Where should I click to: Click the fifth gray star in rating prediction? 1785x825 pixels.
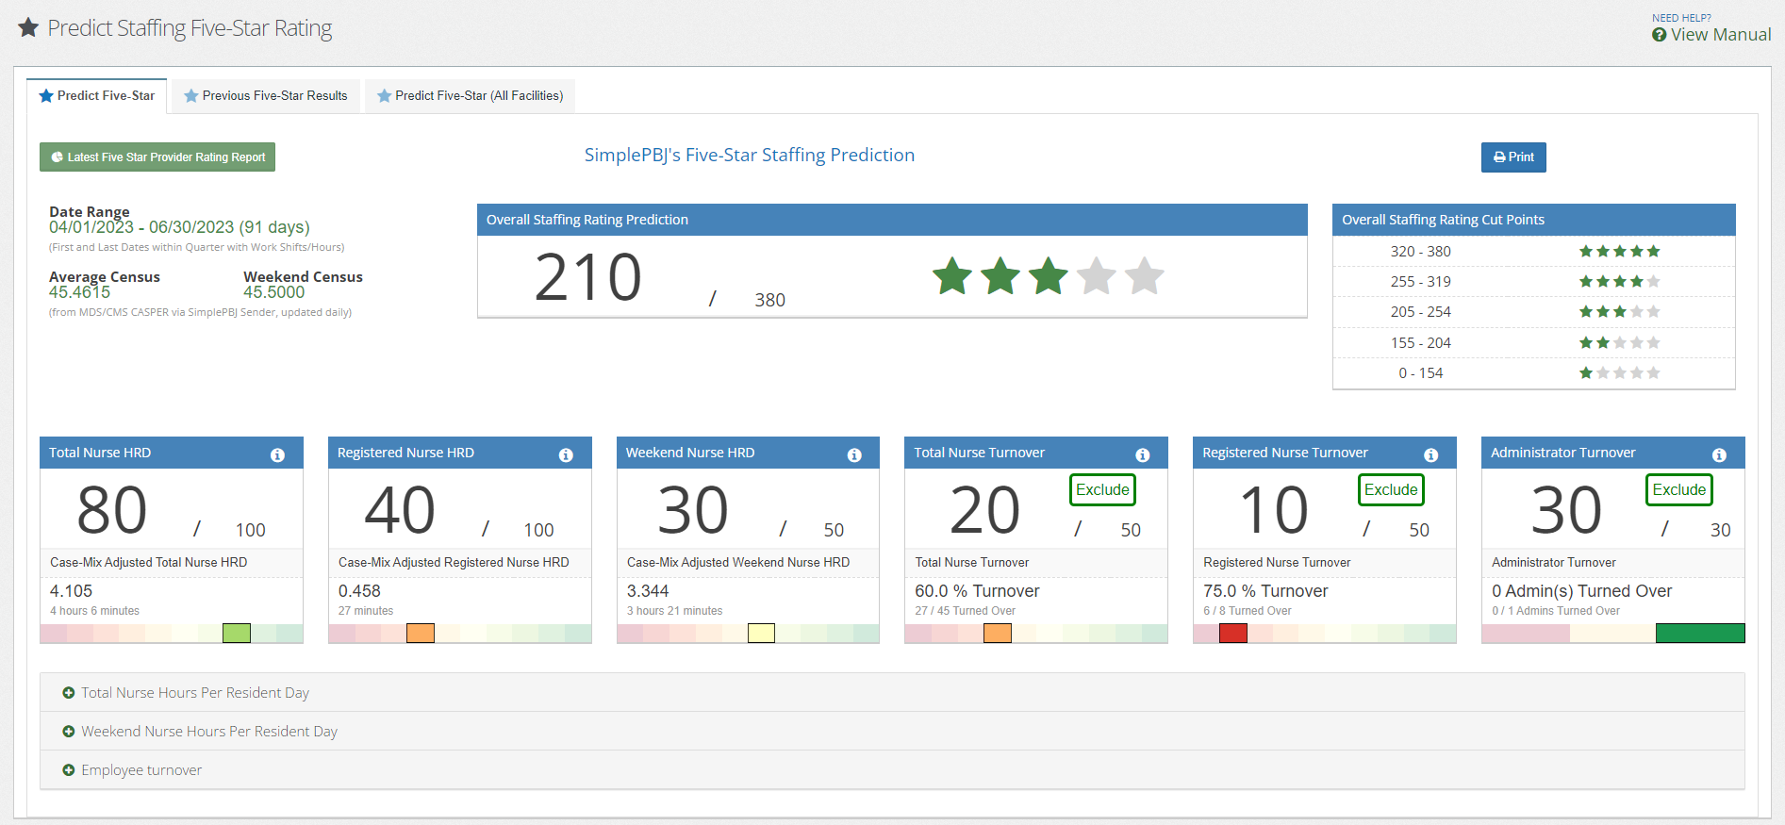coord(1145,276)
